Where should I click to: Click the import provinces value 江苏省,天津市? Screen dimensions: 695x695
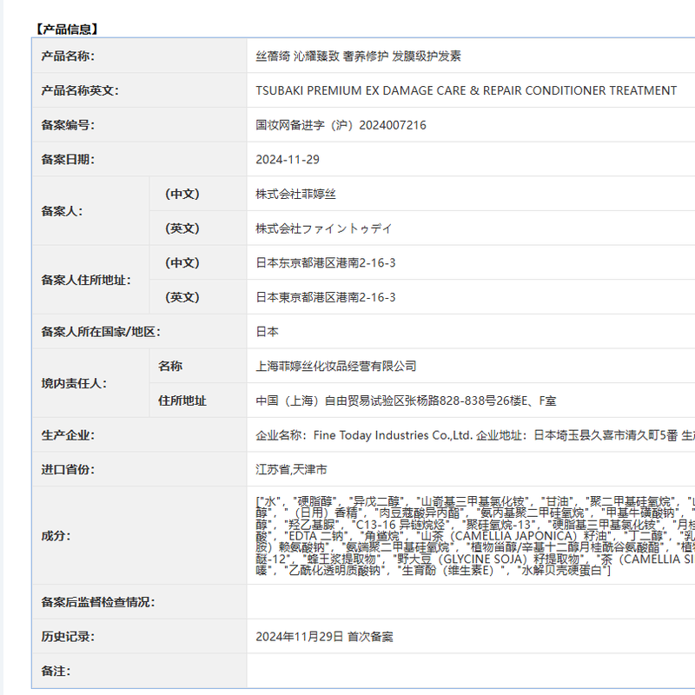pyautogui.click(x=291, y=469)
